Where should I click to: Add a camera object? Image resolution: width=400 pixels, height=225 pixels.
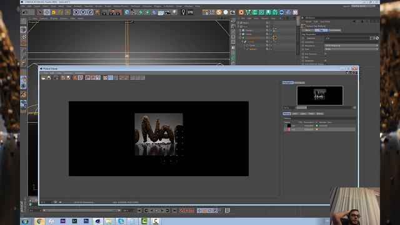point(167,12)
